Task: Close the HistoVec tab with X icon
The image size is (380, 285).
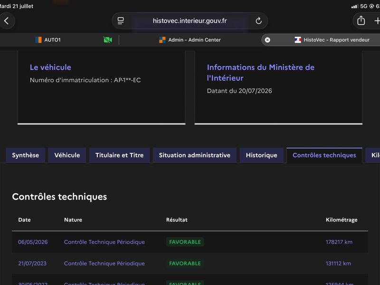Action: 267,40
